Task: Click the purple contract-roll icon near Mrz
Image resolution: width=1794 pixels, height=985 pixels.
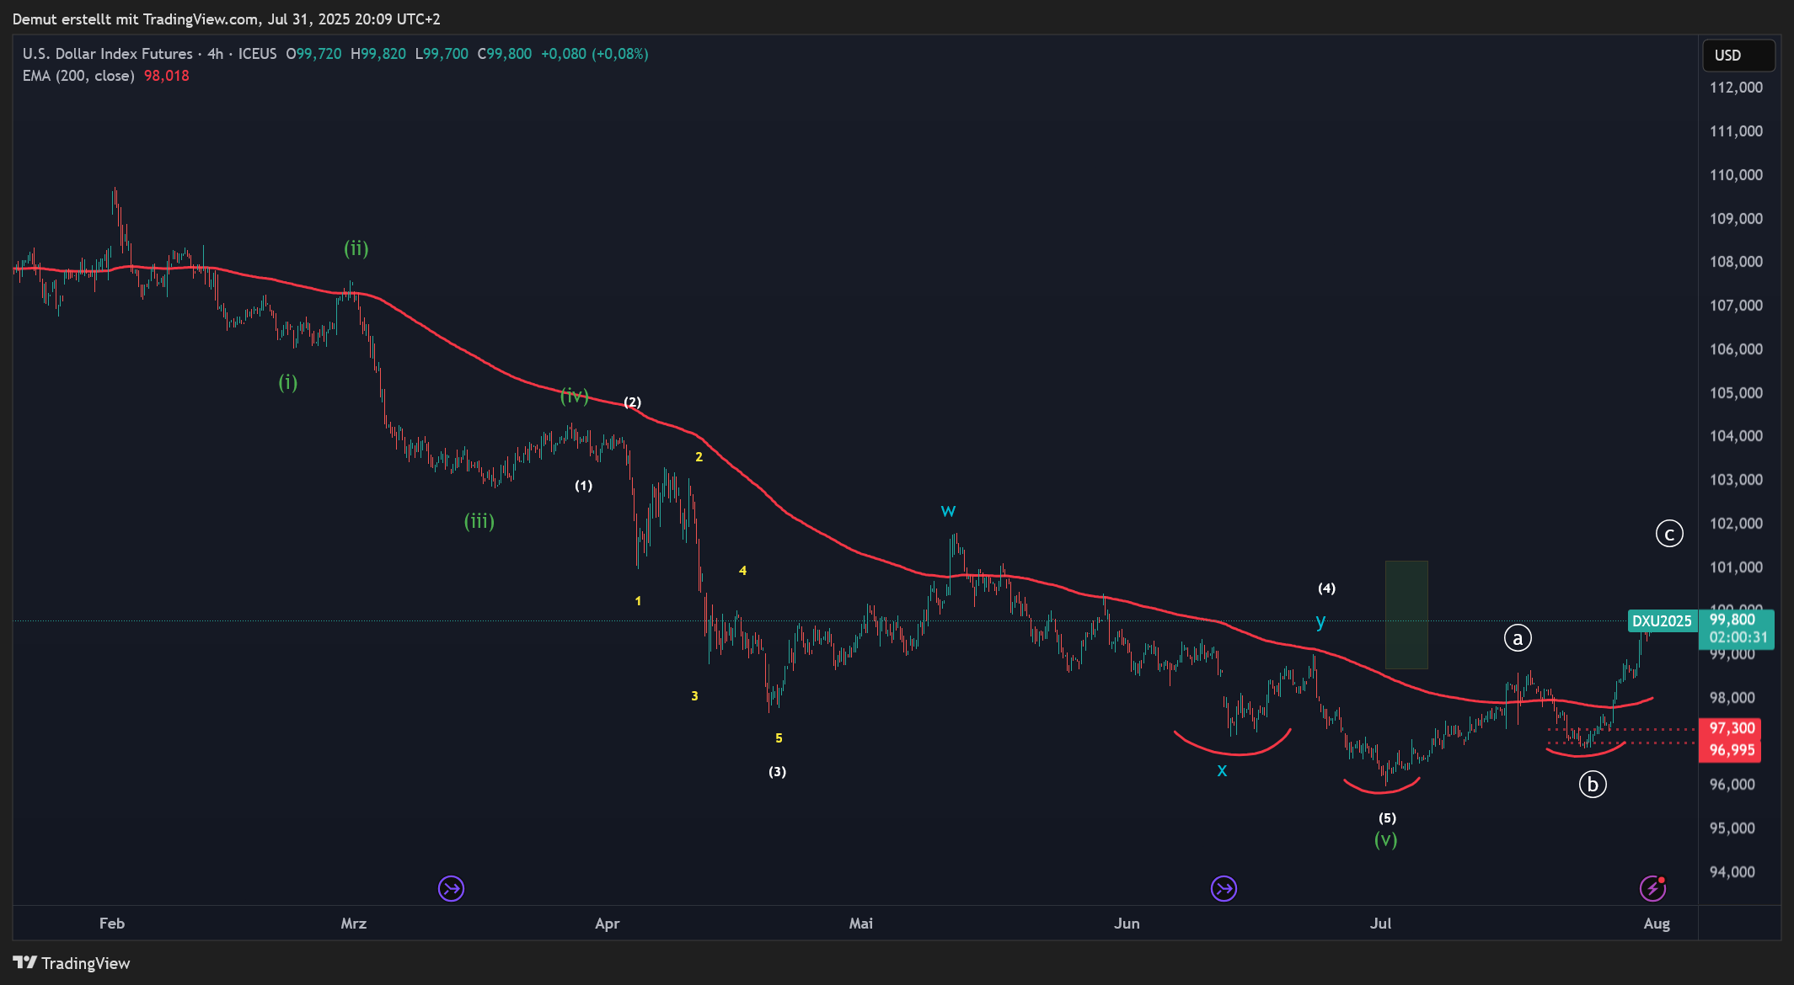Action: point(452,888)
